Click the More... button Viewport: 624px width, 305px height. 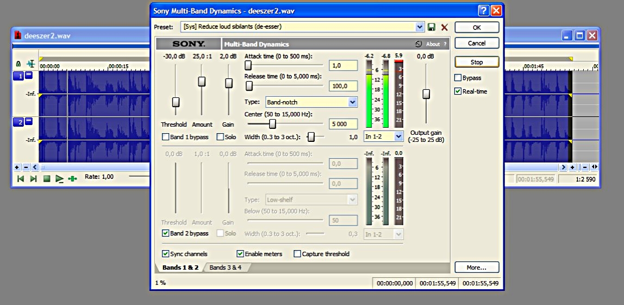[477, 267]
